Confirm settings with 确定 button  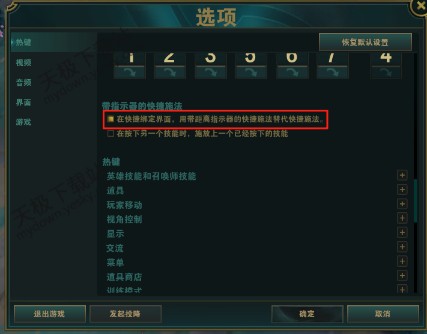click(x=307, y=314)
